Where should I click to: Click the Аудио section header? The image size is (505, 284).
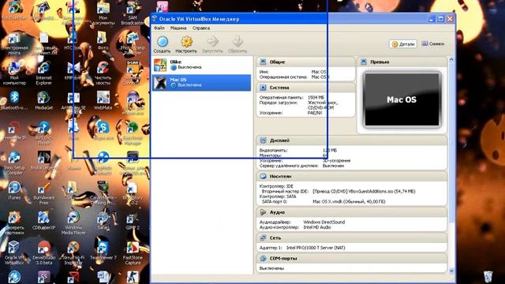[352, 212]
